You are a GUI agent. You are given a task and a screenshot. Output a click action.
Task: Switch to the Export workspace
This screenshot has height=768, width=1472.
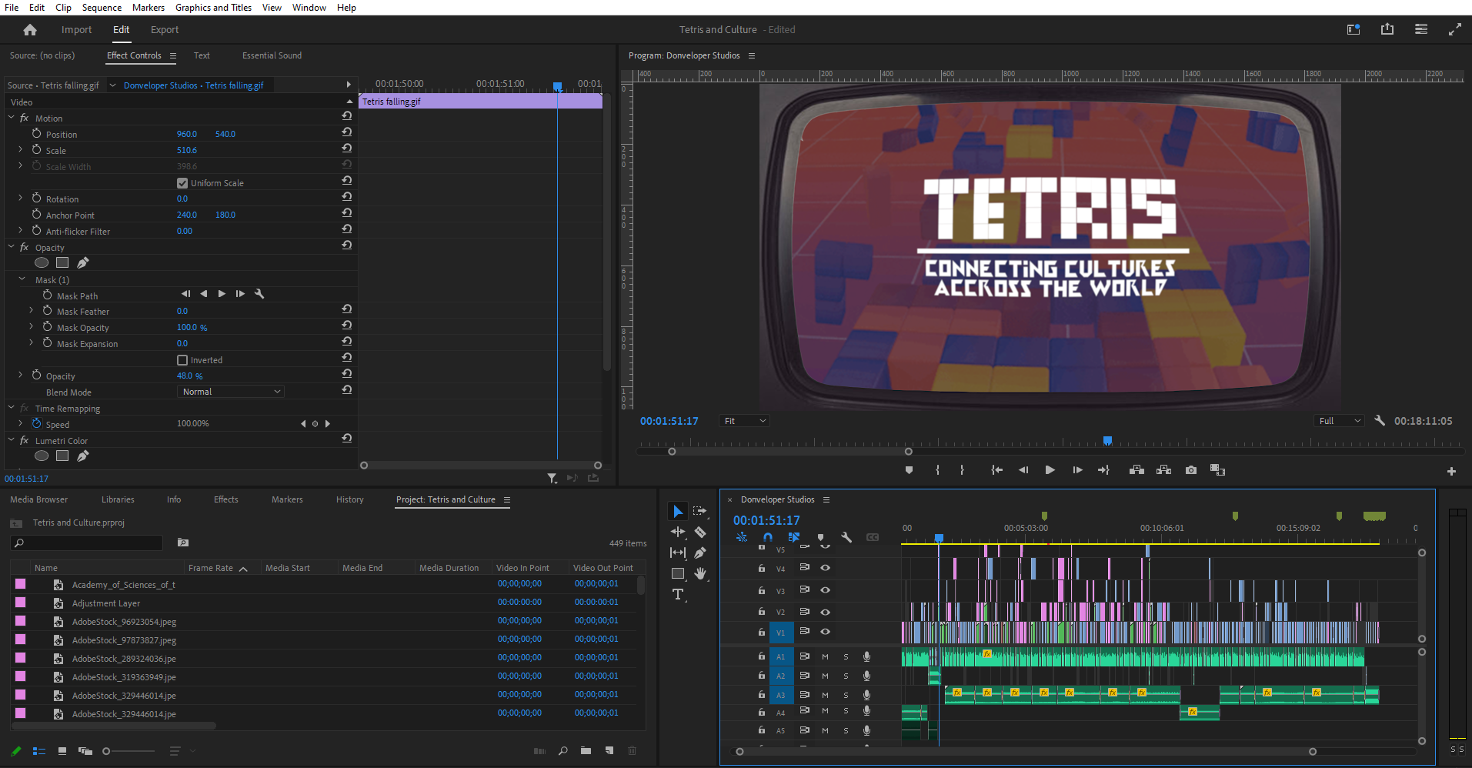165,30
